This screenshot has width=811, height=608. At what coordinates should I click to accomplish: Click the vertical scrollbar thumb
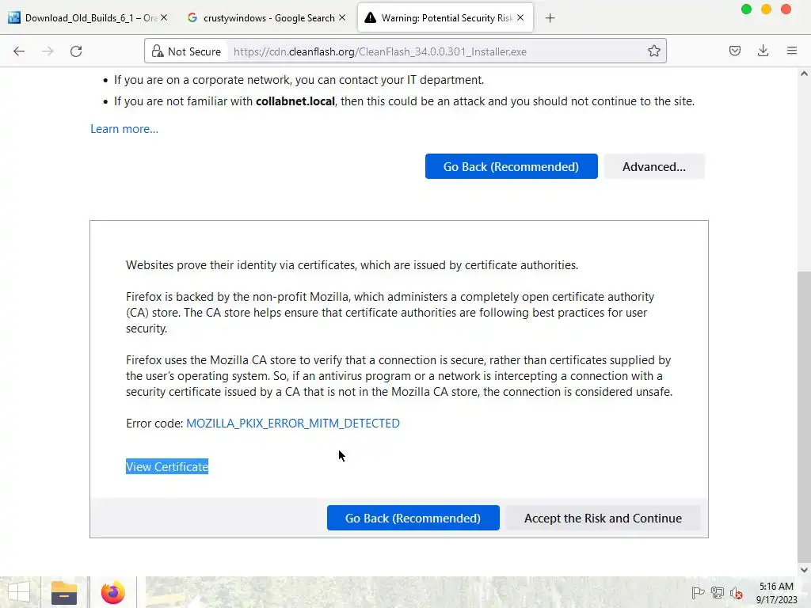[804, 416]
